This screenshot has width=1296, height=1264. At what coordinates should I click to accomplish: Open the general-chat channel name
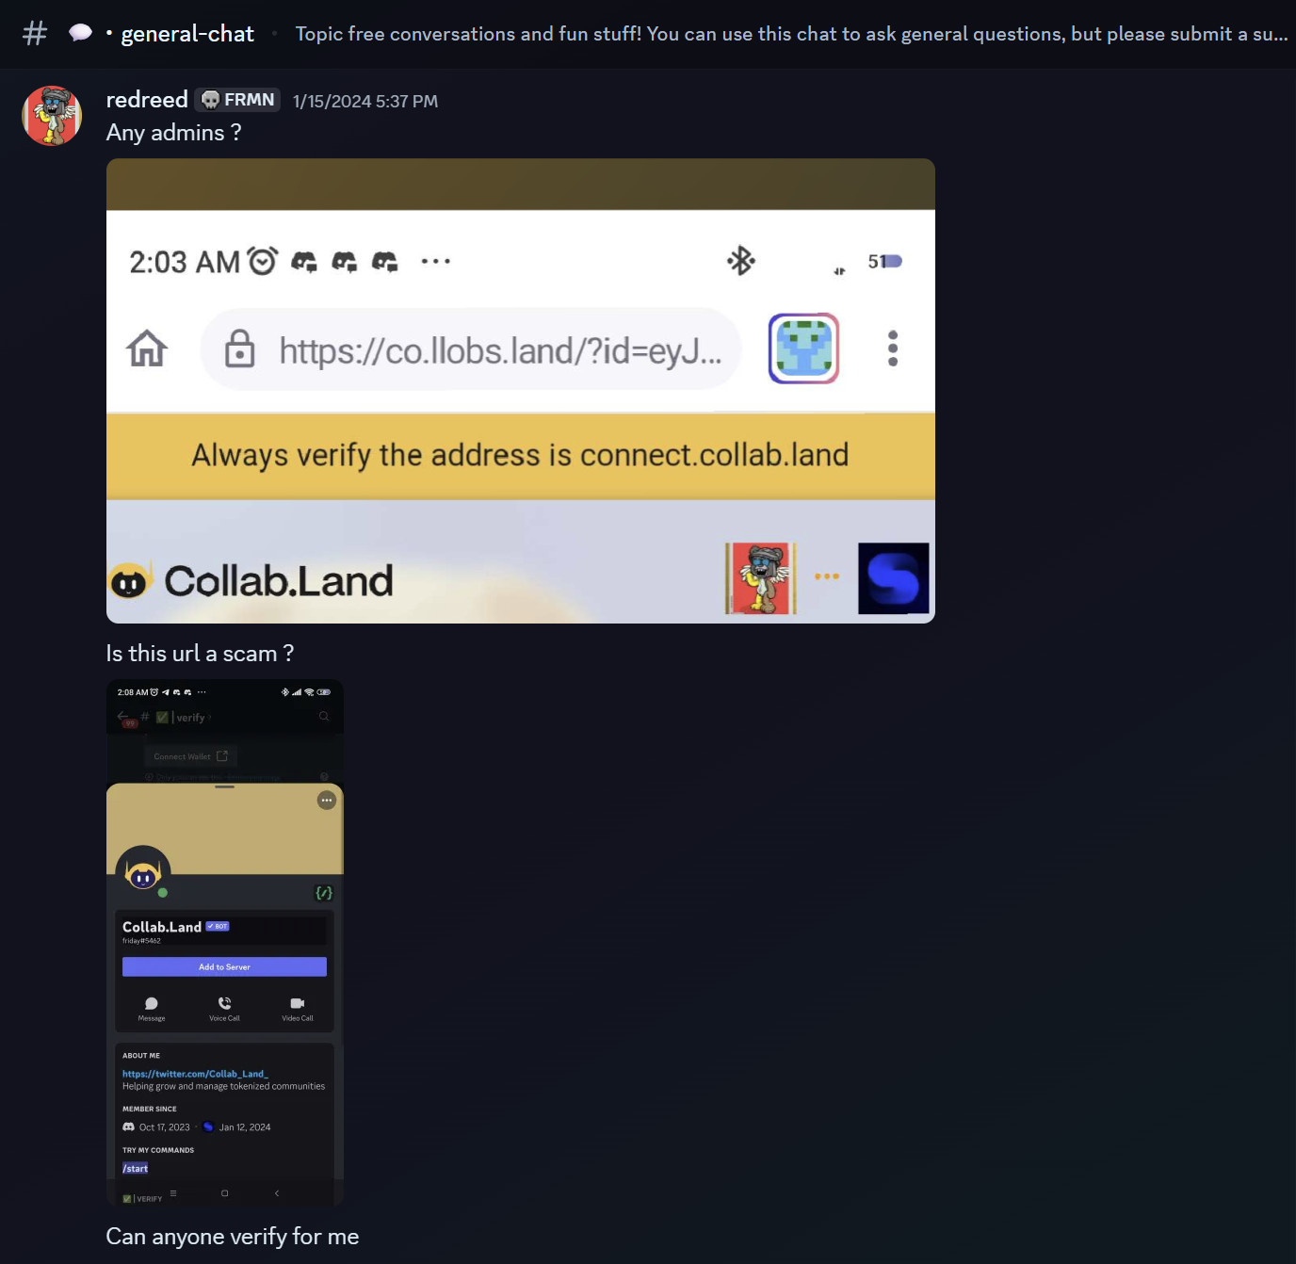[187, 34]
